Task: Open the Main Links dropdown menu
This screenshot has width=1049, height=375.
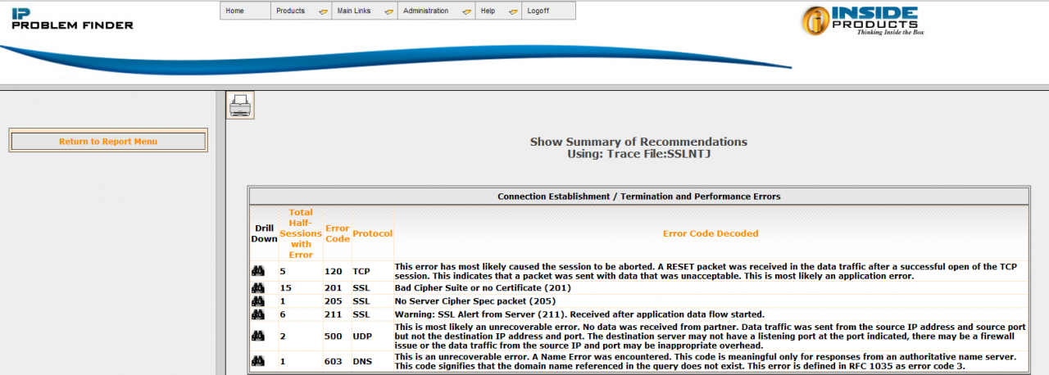Action: coord(364,11)
